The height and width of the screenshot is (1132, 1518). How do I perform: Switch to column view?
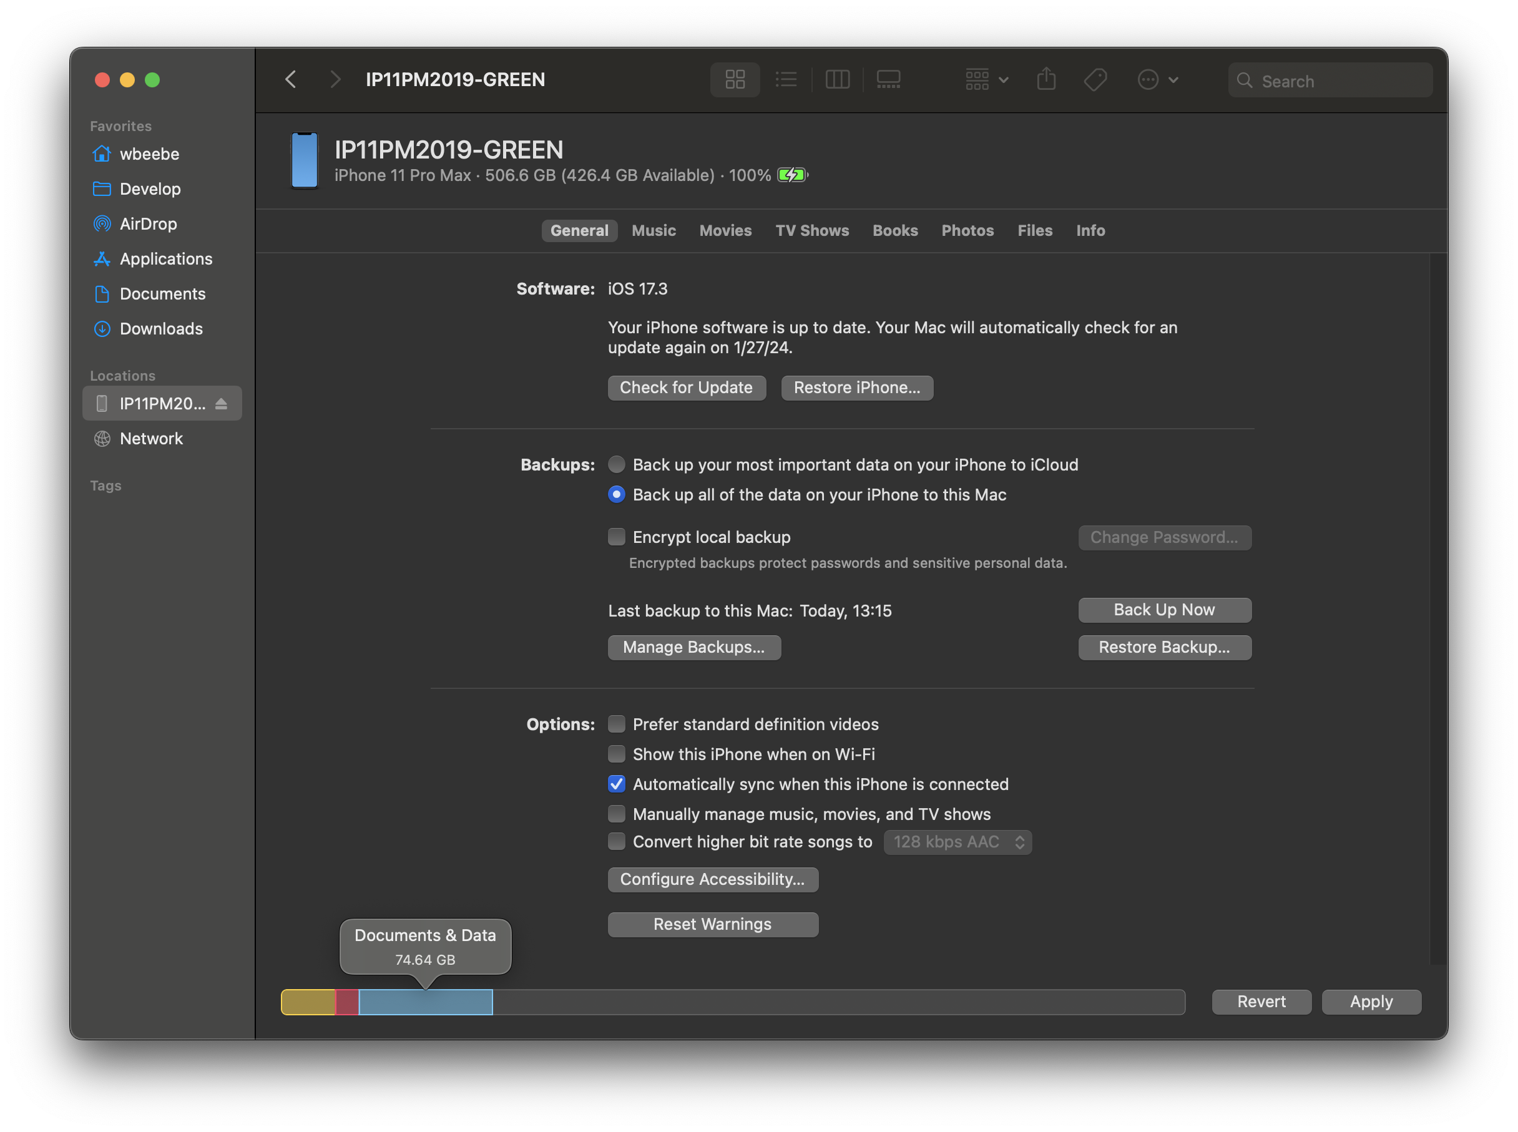837,79
